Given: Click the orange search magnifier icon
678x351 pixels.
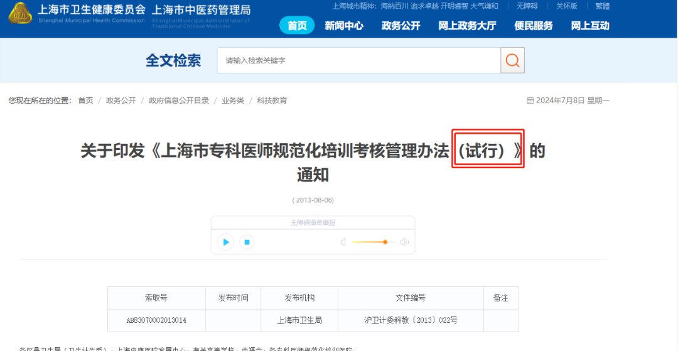Looking at the screenshot, I should [512, 60].
